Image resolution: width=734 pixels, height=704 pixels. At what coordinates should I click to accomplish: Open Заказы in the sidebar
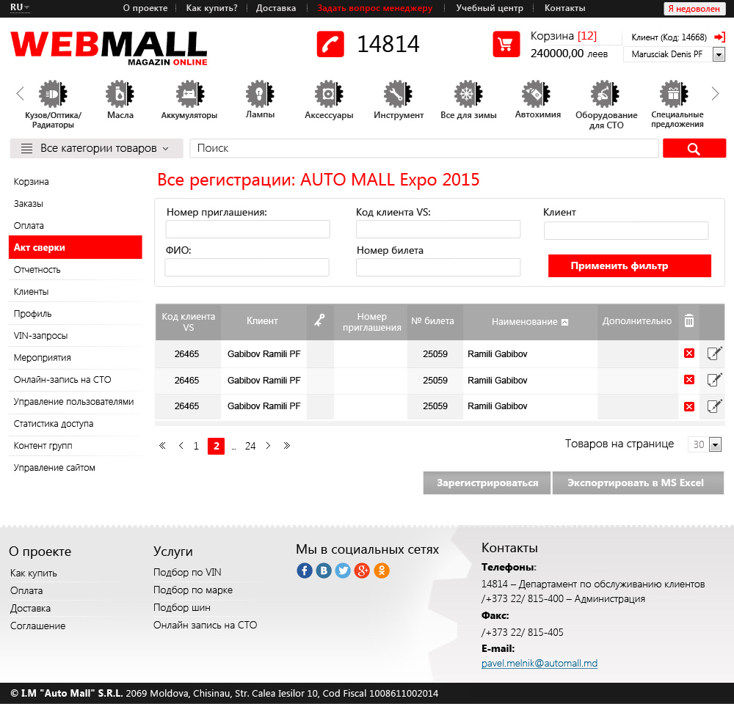28,203
